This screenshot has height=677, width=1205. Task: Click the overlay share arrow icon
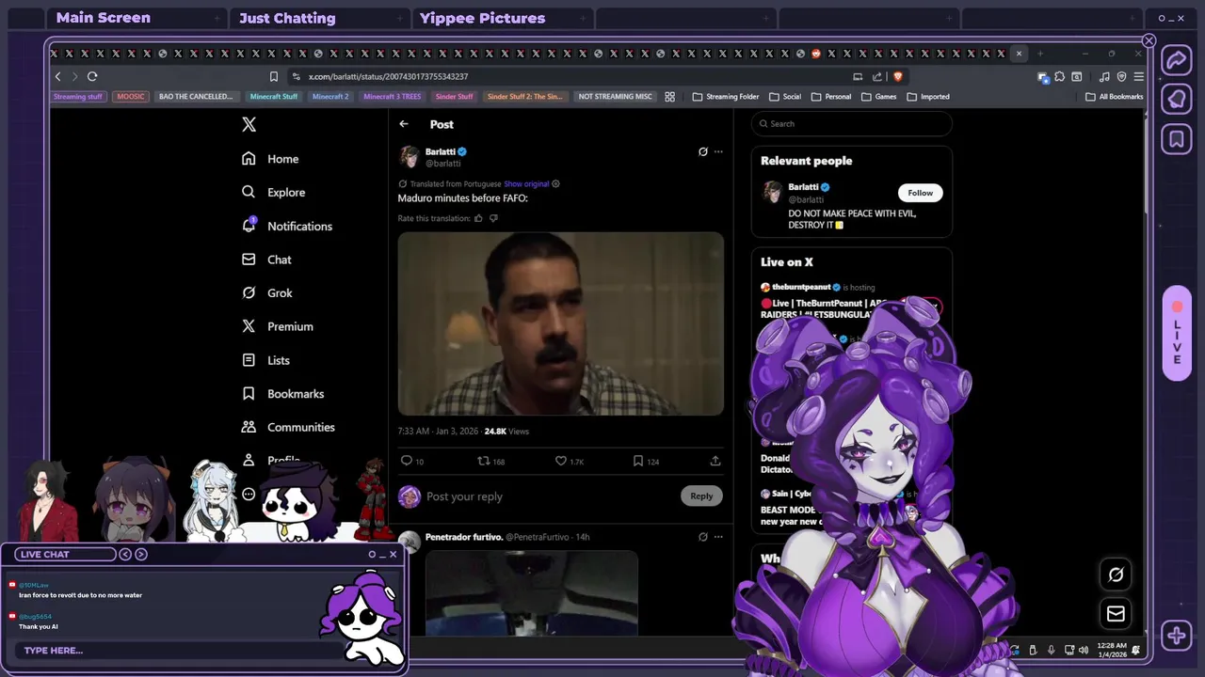tap(1177, 60)
